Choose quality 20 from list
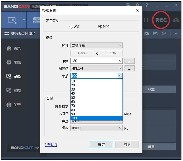183x161 pixels. click(96, 85)
